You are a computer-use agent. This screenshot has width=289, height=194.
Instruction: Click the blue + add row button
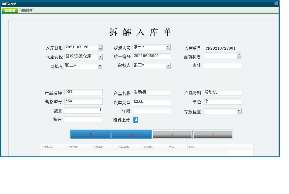coord(90,134)
